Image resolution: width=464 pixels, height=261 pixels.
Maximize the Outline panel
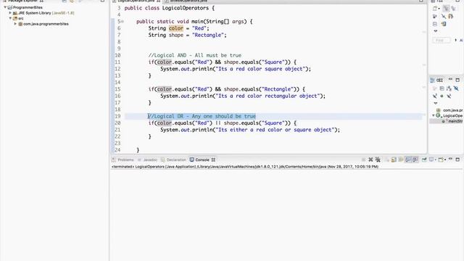tap(457, 80)
